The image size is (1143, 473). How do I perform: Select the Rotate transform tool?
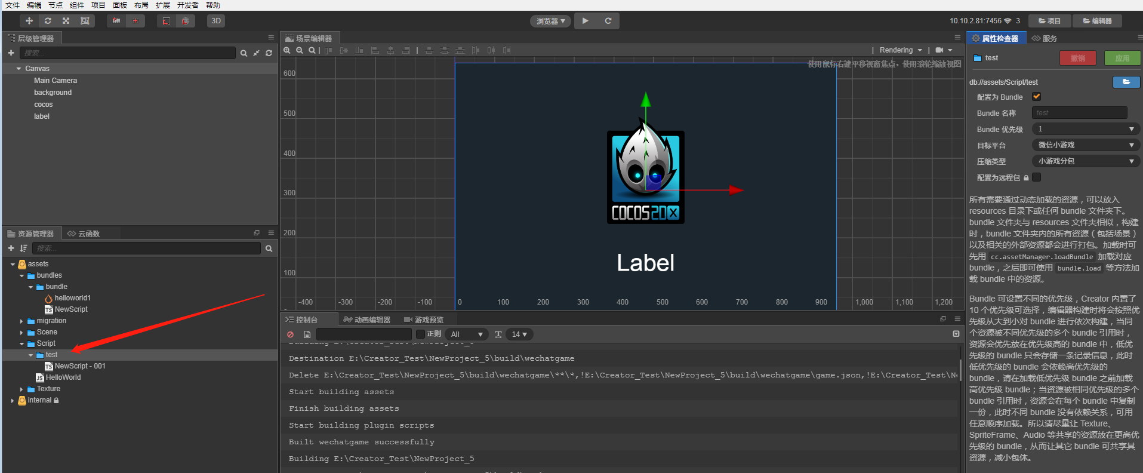point(48,21)
